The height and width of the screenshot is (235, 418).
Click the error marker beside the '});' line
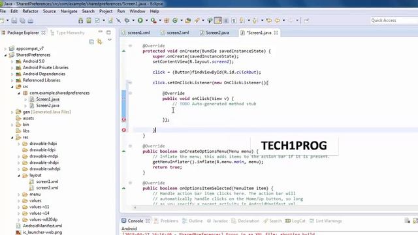(124, 119)
